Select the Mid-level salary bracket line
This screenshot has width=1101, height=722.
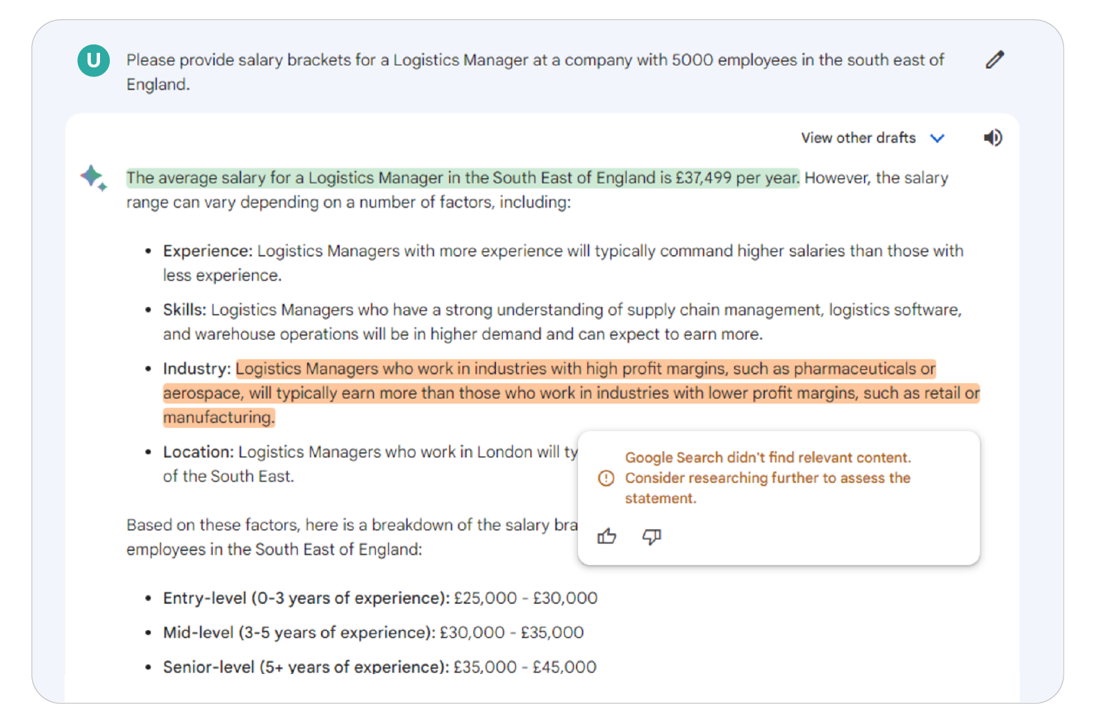373,633
